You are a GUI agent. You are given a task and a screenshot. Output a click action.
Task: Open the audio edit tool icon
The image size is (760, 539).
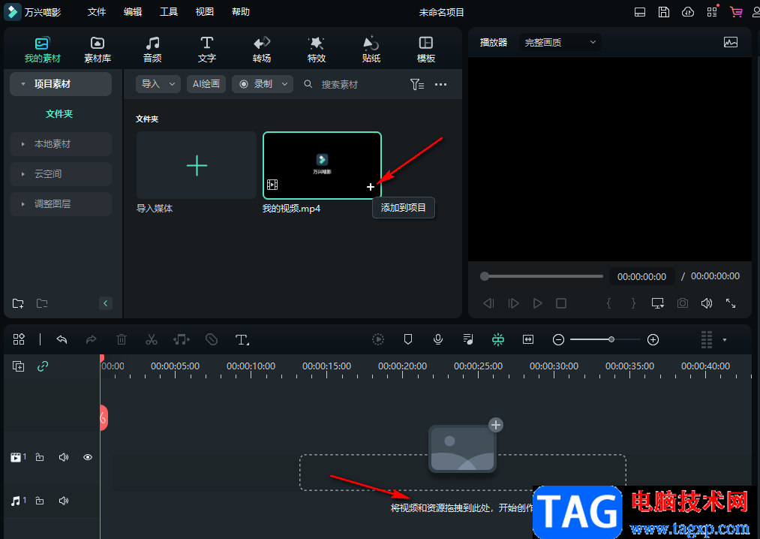(x=182, y=339)
